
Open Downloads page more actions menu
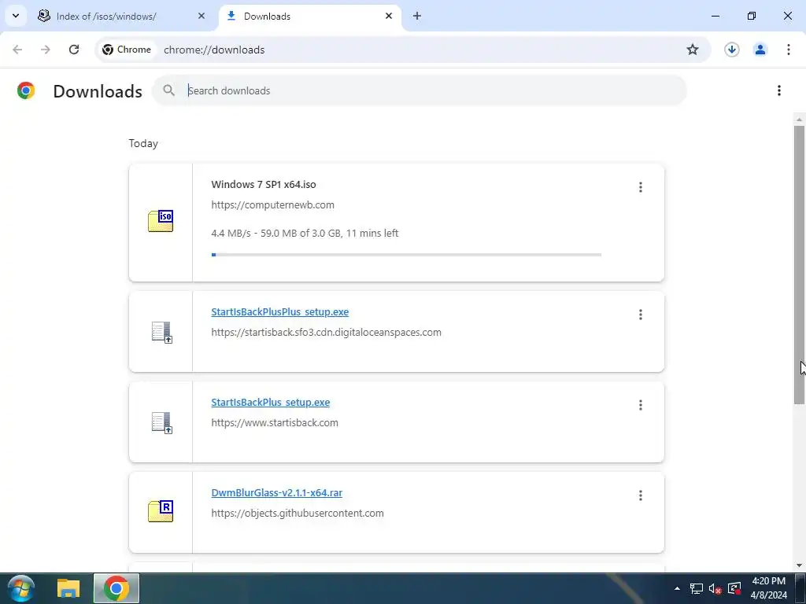[778, 90]
